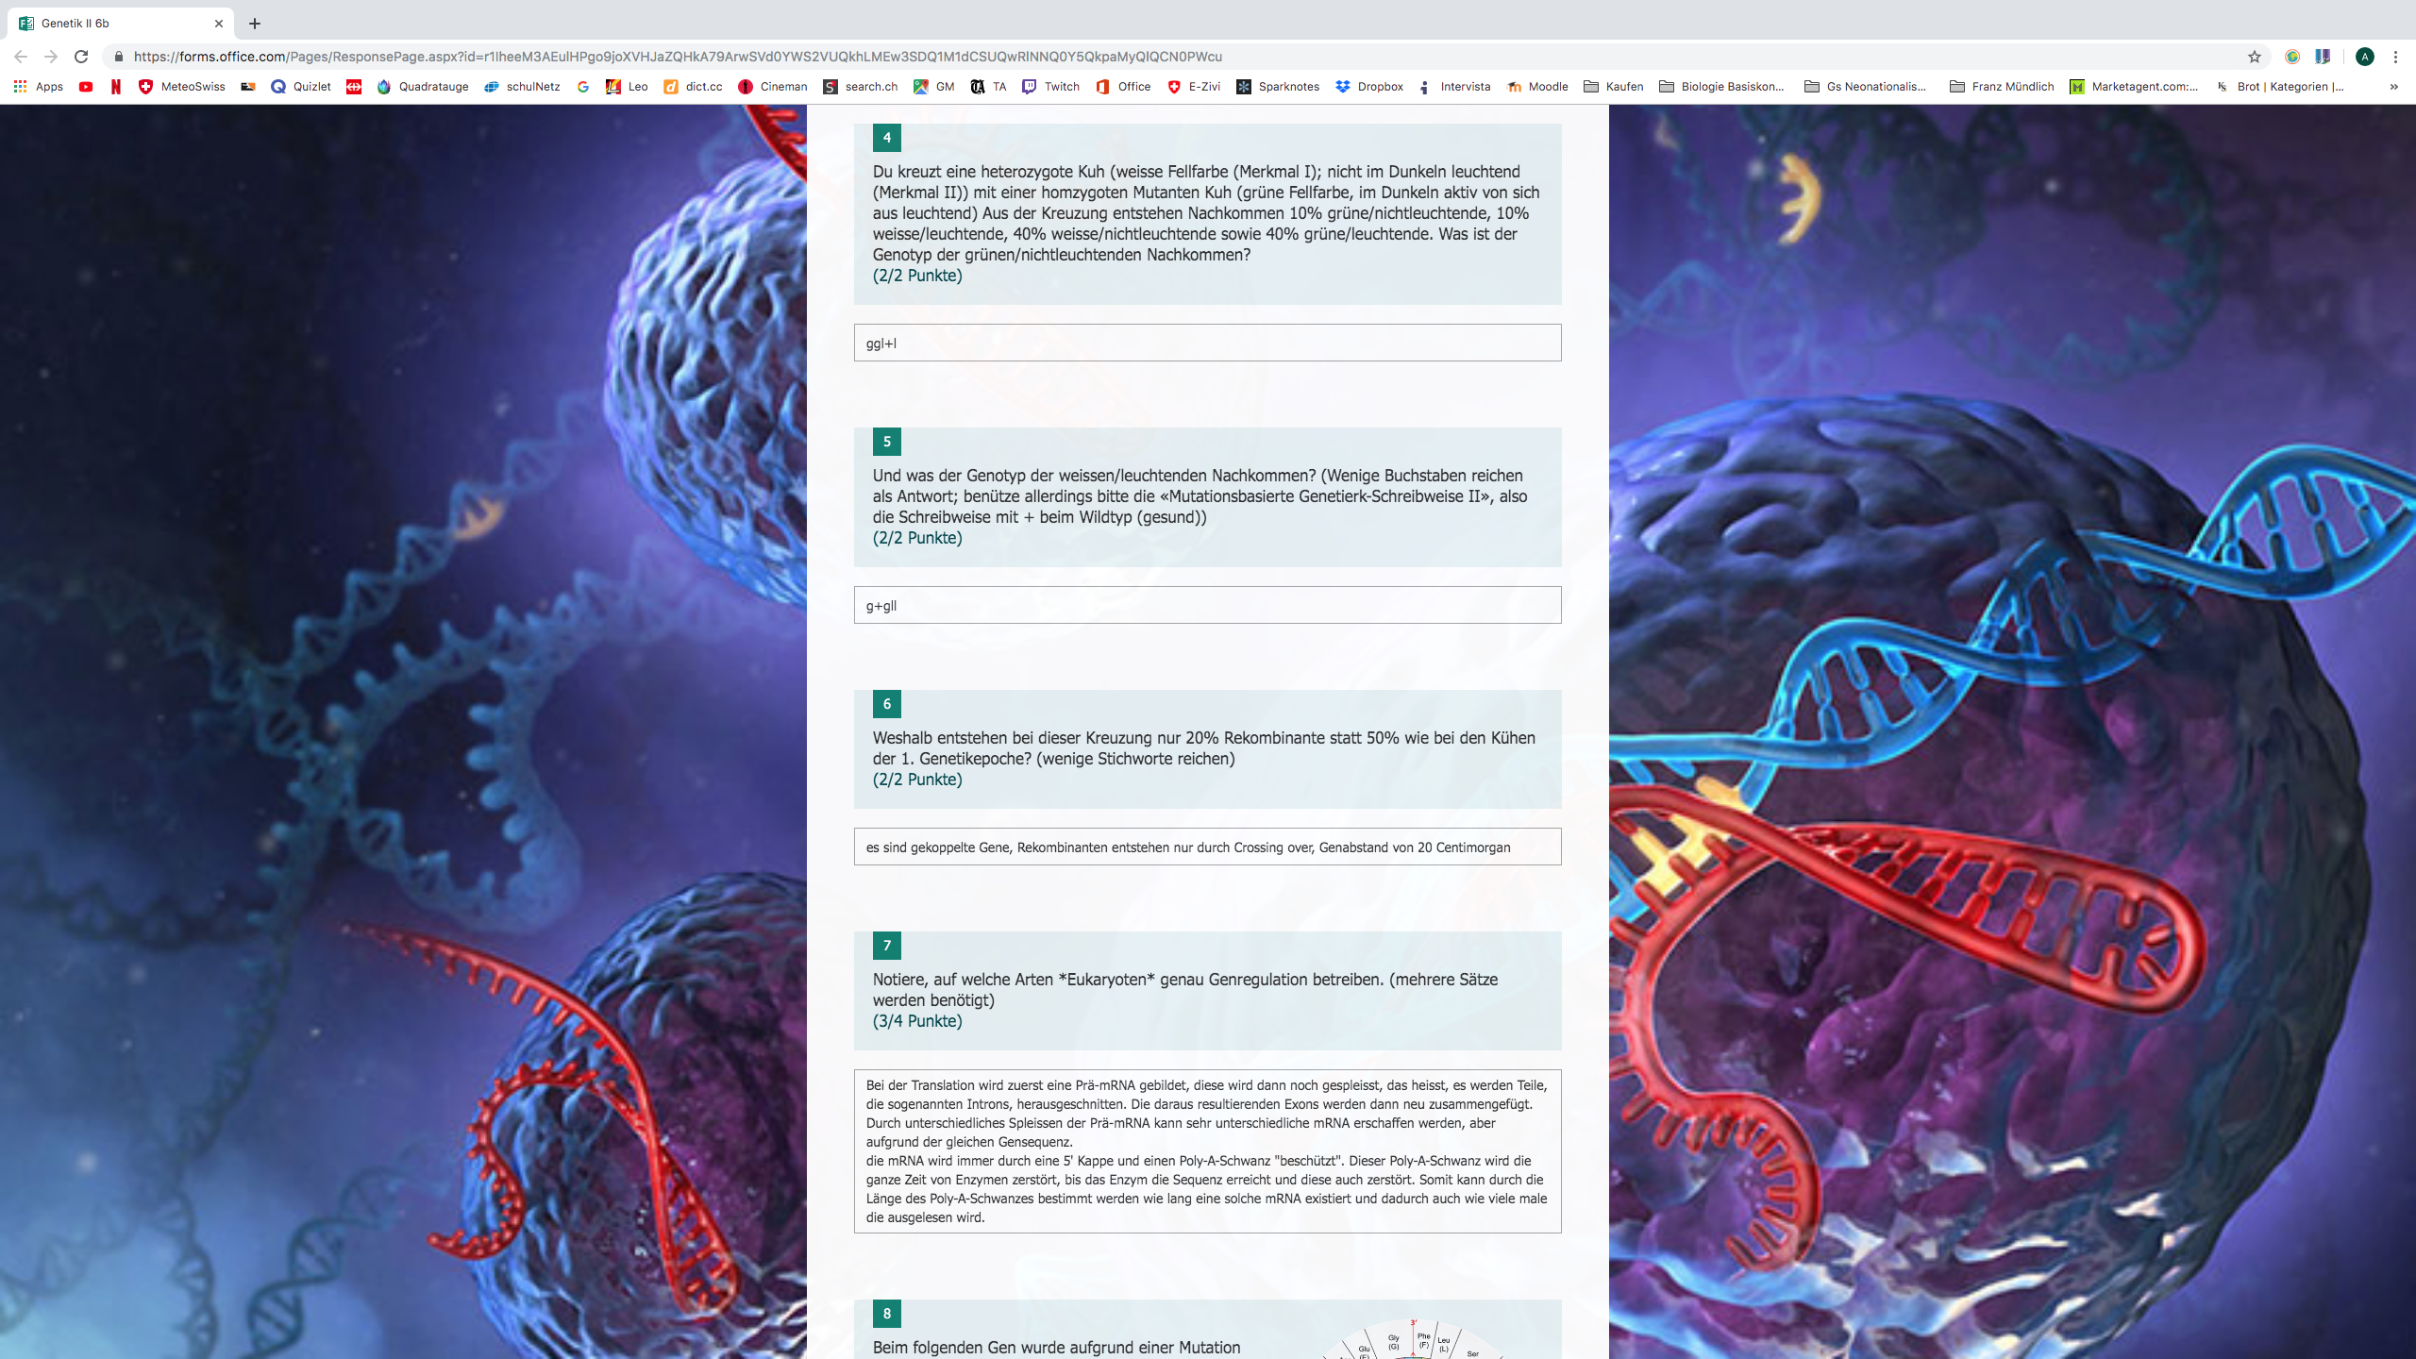Open the Moodle bookmark

point(1537,86)
